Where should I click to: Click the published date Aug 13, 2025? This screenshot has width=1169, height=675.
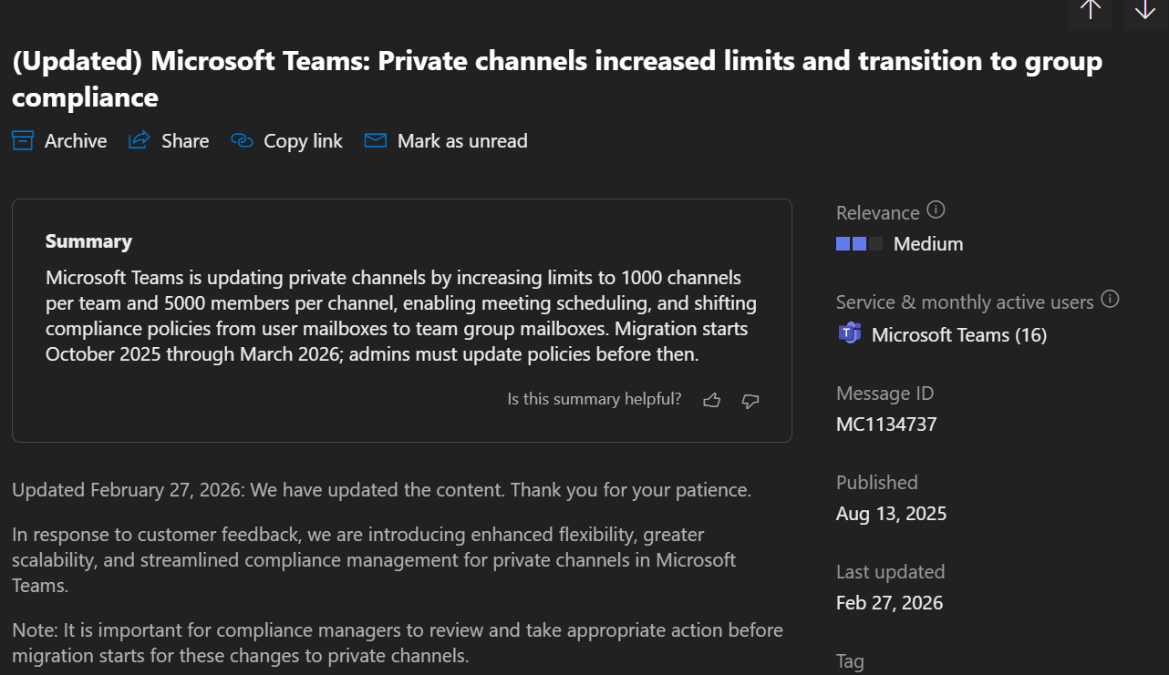click(891, 514)
